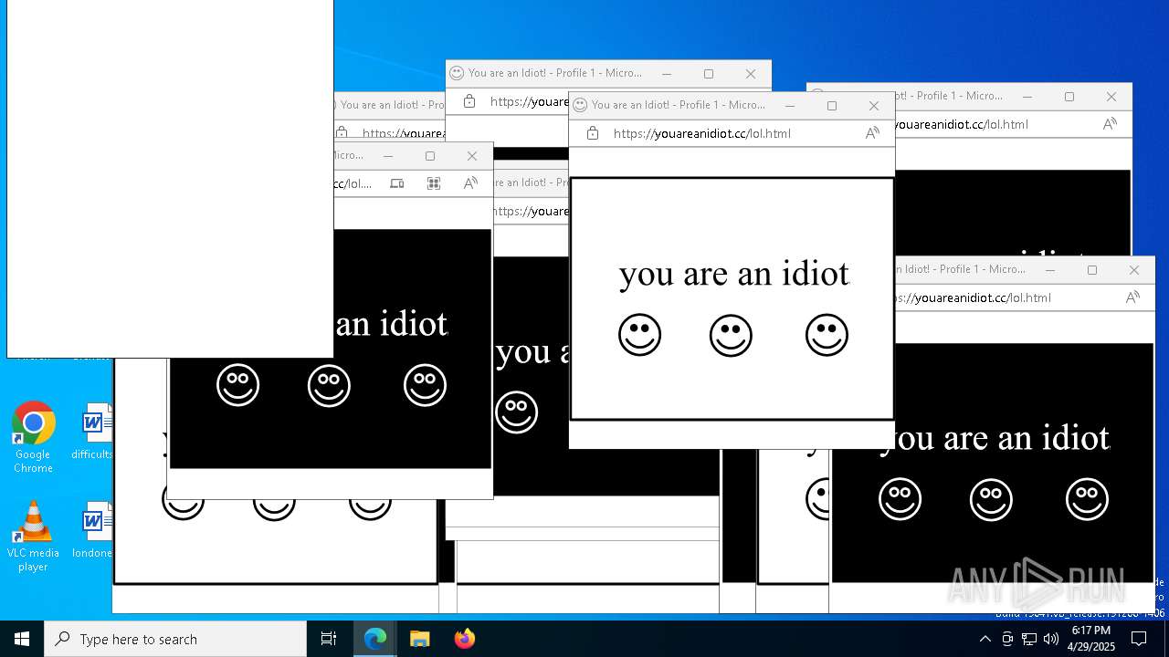
Task: Expand hidden system tray icons chevron
Action: pos(985,639)
